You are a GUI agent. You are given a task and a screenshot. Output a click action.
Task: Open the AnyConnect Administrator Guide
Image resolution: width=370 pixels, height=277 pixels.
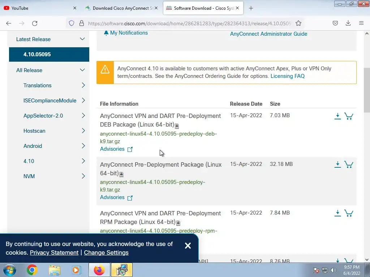(x=268, y=34)
